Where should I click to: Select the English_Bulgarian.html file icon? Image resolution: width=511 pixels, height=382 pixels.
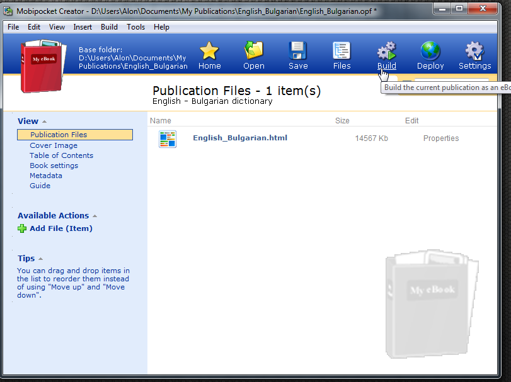[168, 139]
